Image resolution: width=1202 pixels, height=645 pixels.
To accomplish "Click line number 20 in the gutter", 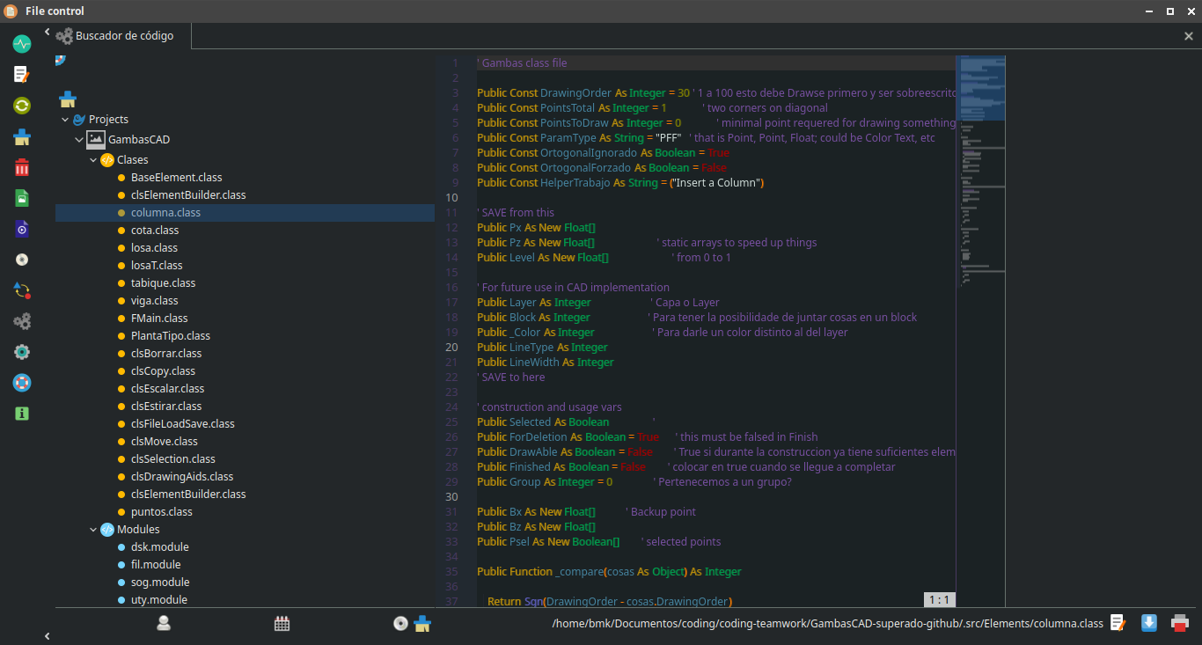I will coord(452,348).
